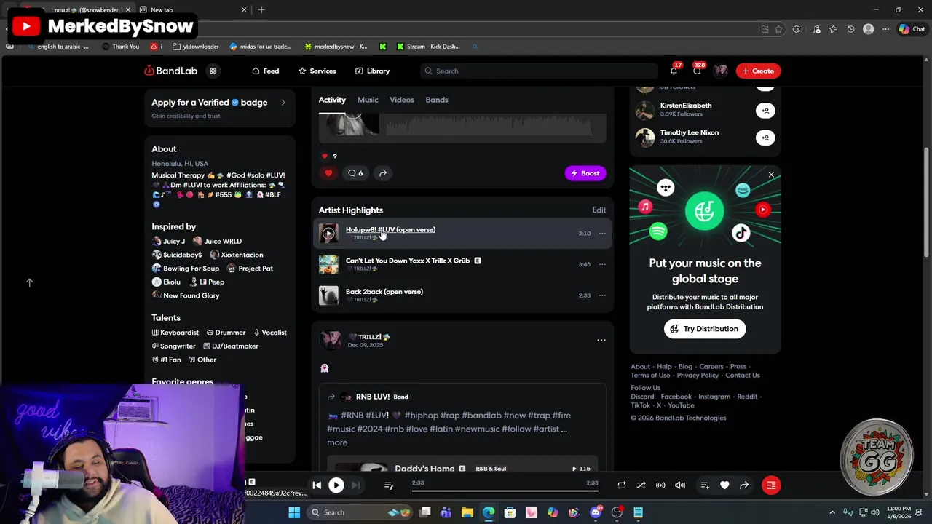Select Back 2back track thumbnail
932x524 pixels.
(328, 295)
